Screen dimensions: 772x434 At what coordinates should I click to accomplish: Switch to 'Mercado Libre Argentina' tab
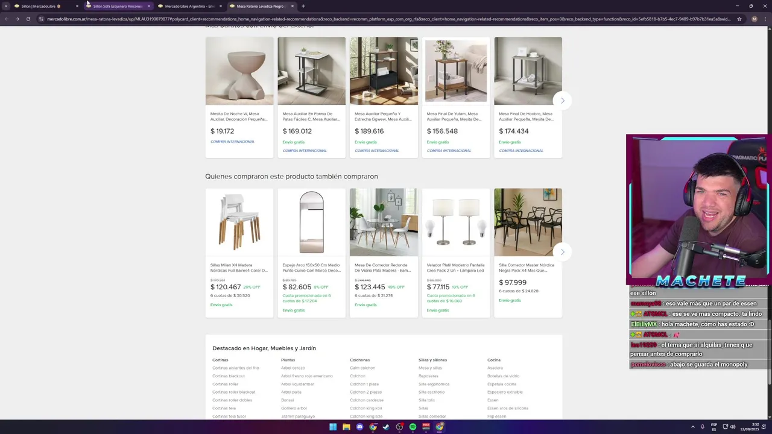(189, 6)
